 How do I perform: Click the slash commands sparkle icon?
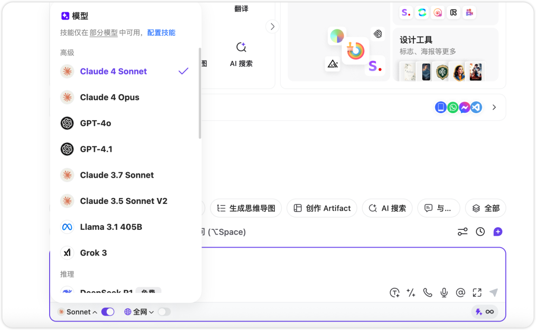[411, 293]
